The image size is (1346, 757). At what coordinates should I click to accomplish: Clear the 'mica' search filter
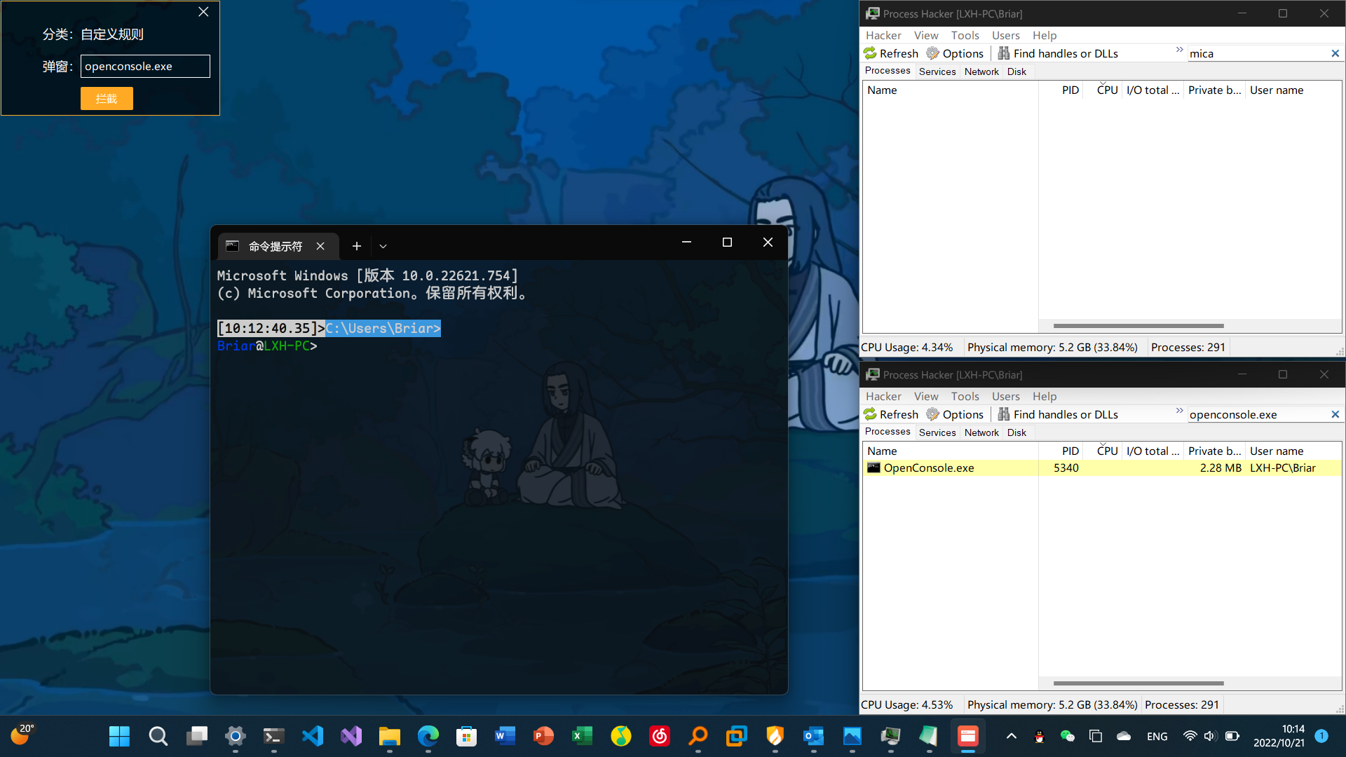click(x=1335, y=53)
